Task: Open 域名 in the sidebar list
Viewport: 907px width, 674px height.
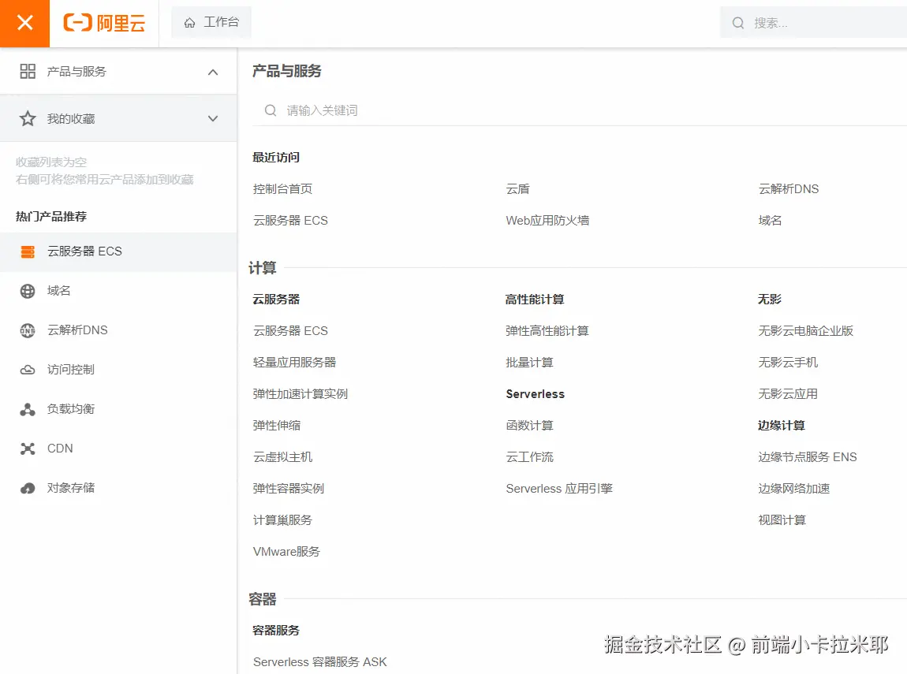Action: point(118,291)
